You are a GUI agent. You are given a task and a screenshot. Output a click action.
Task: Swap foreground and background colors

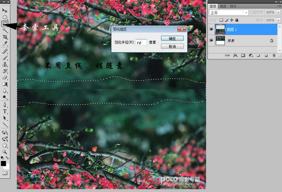click(x=7, y=158)
